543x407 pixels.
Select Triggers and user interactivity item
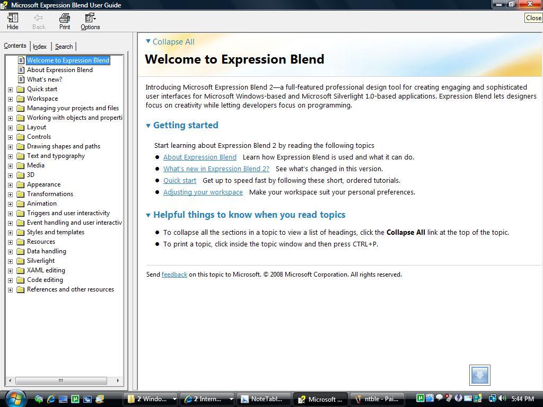[x=68, y=213]
